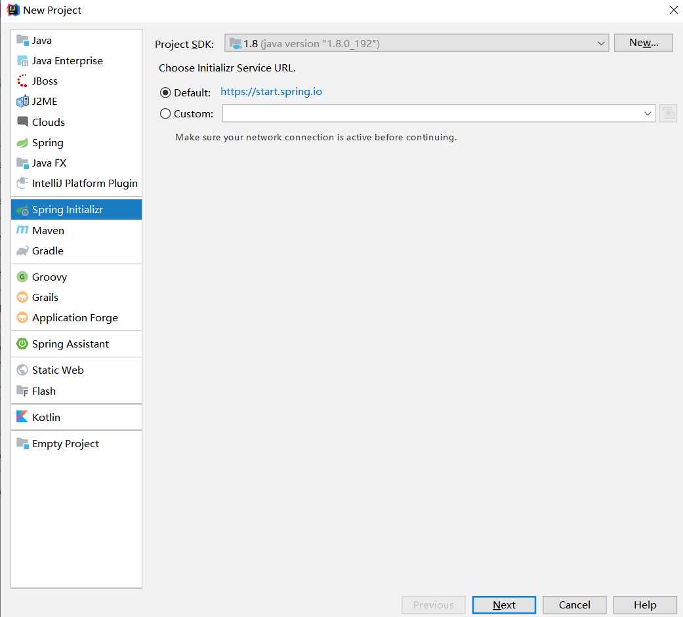The width and height of the screenshot is (683, 617).
Task: Click the Java FX folder icon
Action: click(x=22, y=163)
